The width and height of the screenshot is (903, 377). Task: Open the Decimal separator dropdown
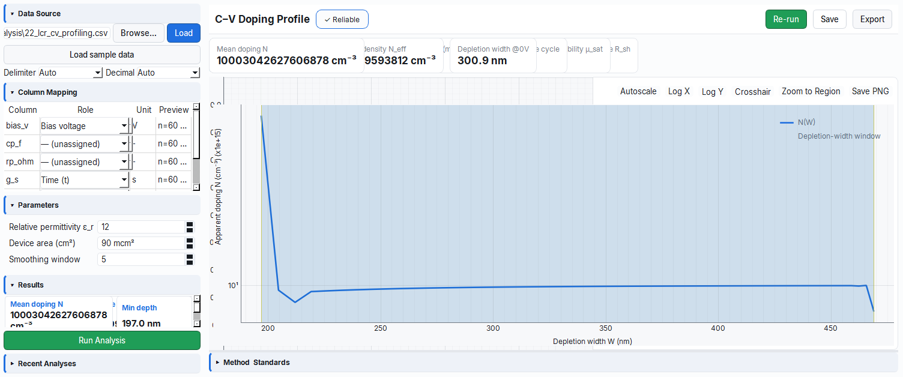(x=168, y=73)
